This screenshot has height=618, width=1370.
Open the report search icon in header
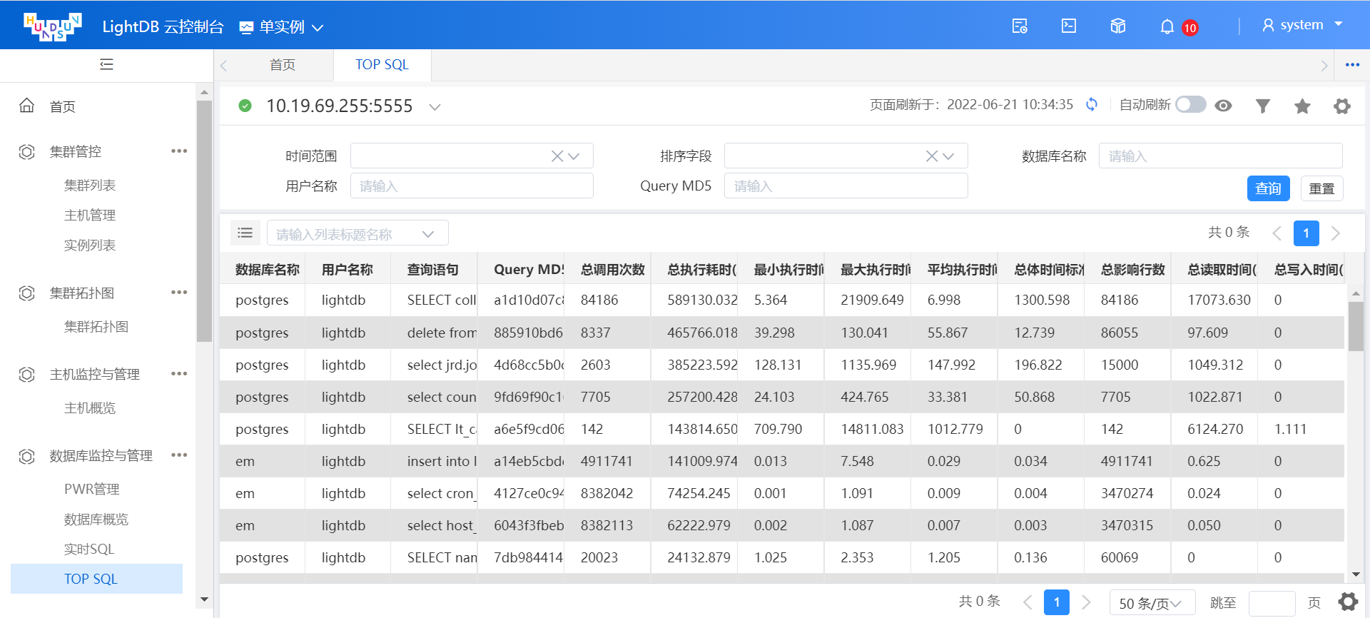1020,26
